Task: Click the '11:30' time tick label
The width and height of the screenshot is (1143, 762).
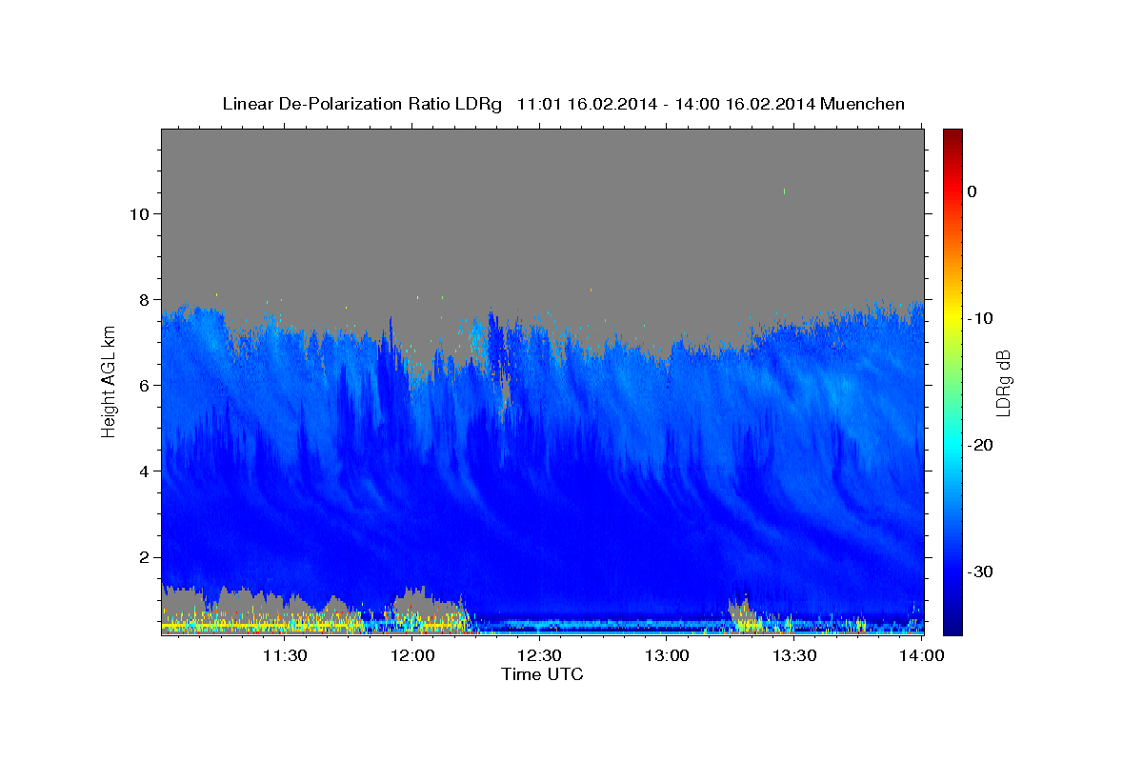Action: 285,655
